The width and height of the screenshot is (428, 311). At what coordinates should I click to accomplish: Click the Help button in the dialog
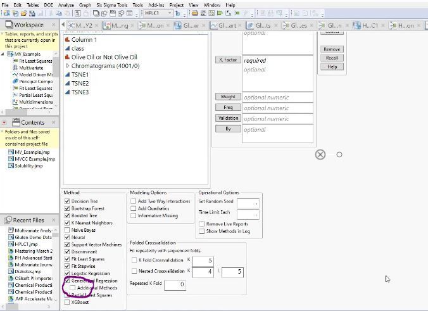click(332, 67)
